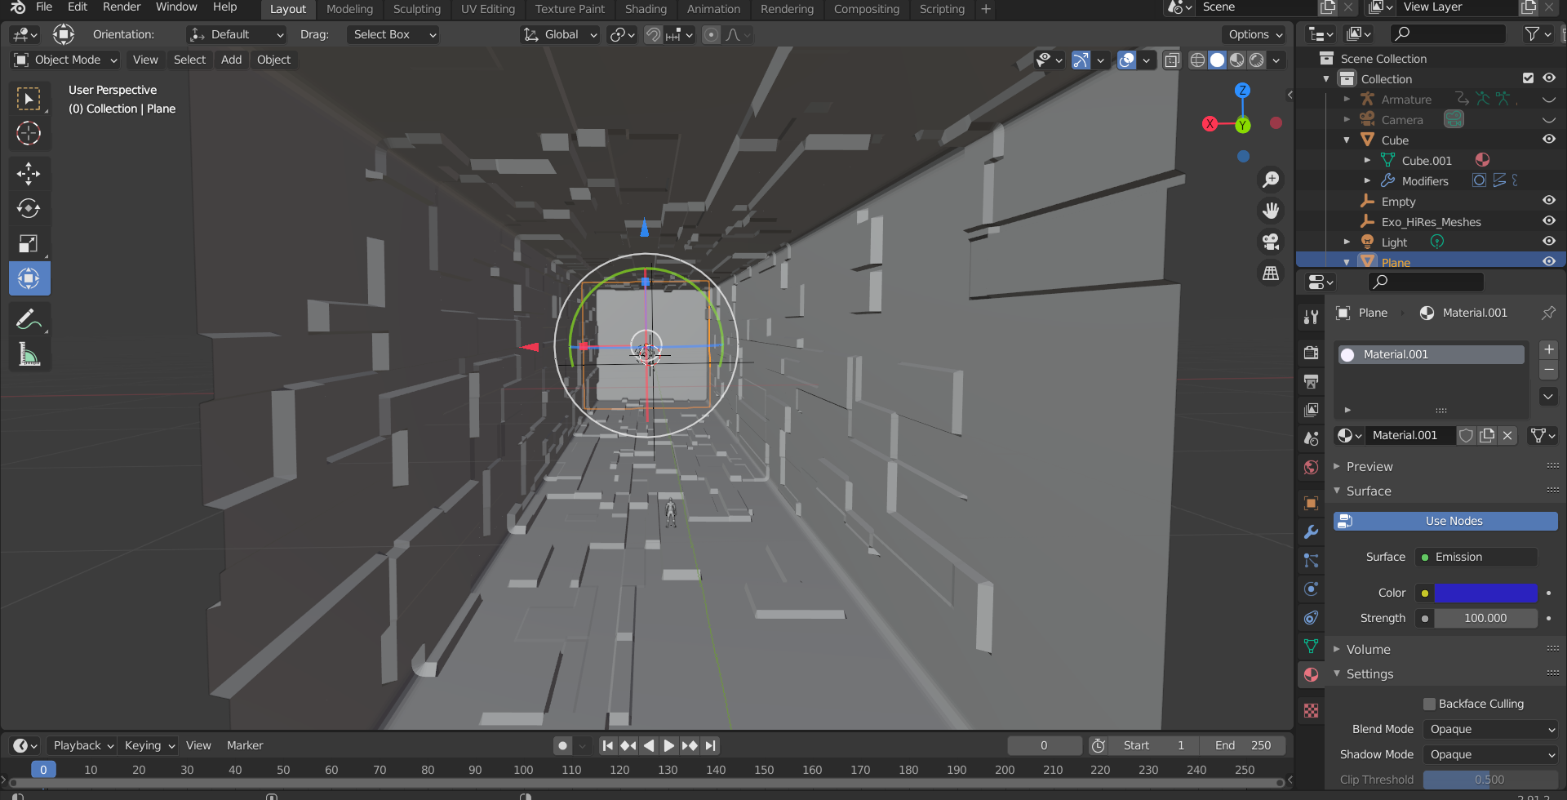
Task: Click the blue emission Color swatch
Action: pyautogui.click(x=1485, y=593)
